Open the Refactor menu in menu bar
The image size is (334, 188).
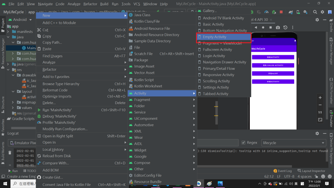[90, 4]
